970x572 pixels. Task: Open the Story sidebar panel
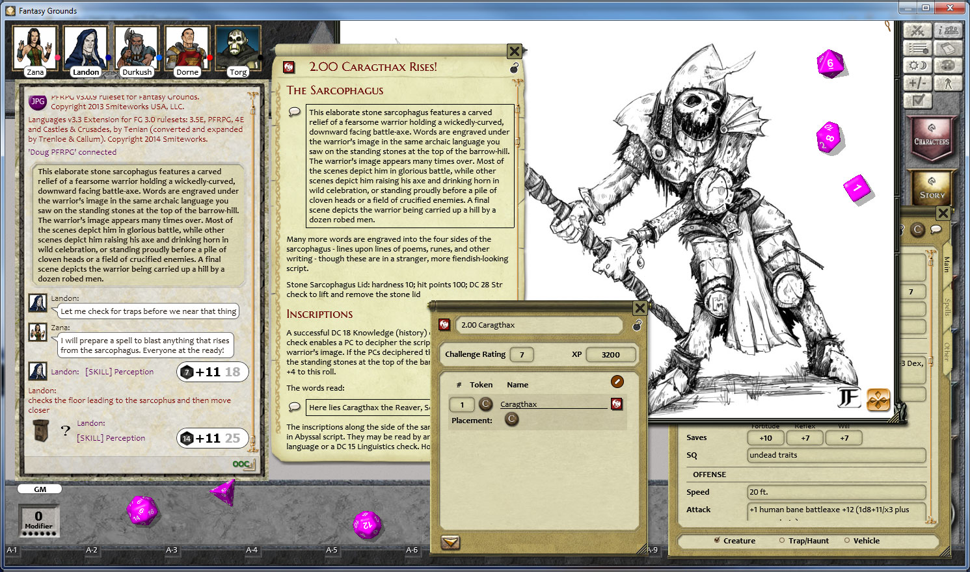[932, 188]
